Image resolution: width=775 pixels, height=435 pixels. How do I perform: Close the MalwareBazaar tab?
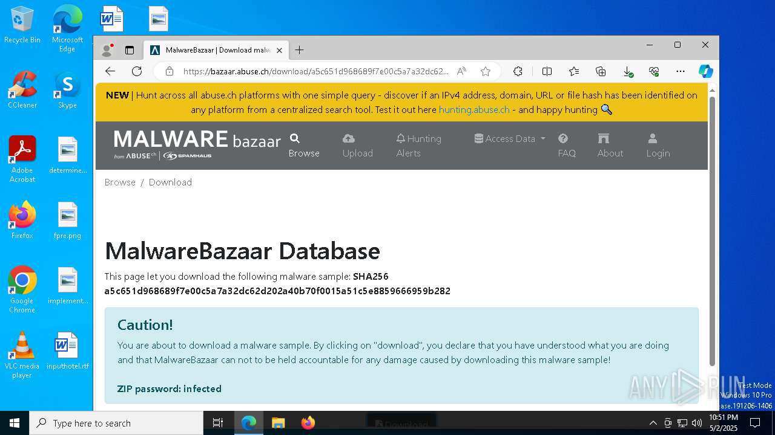(x=279, y=50)
